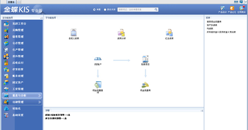This screenshot has height=130, width=248.
Task: Click the T型账户 open book icon
Action: 98,59
